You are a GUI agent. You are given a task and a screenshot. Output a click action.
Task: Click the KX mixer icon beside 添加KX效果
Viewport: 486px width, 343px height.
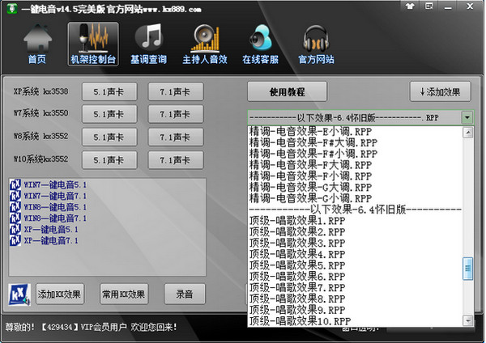[x=19, y=294]
